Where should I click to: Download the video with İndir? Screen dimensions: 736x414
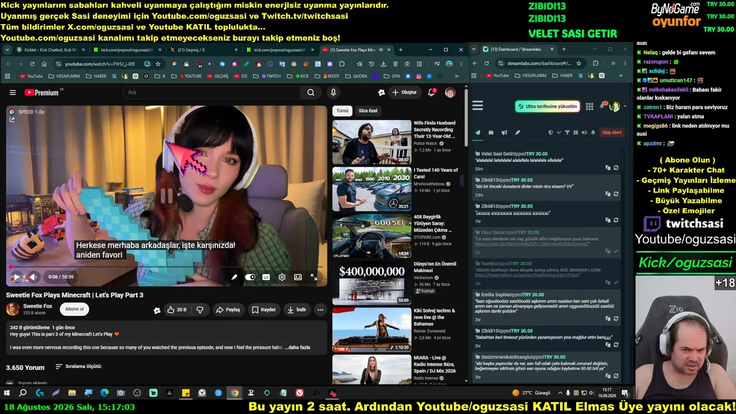point(297,310)
